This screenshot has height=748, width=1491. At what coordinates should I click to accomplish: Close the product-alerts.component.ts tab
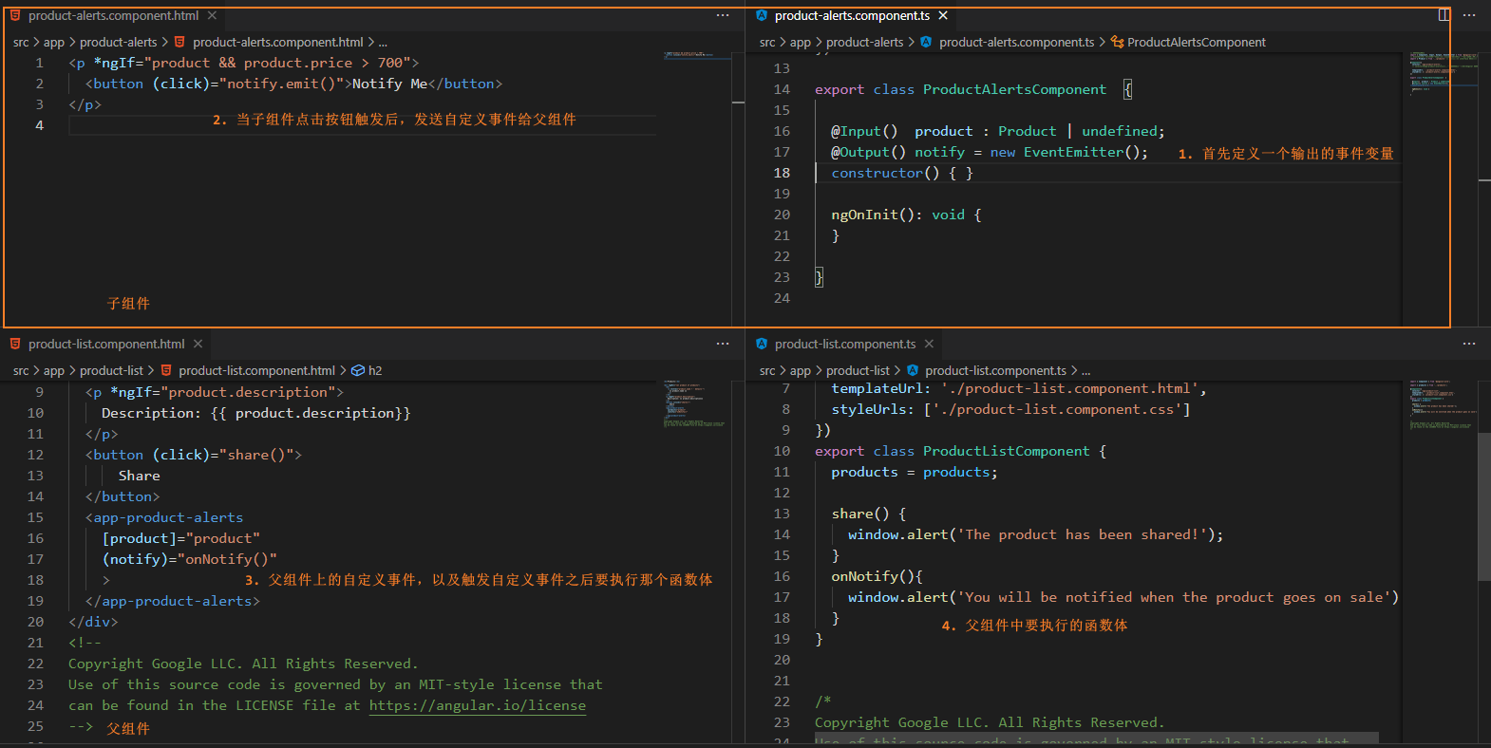tap(943, 16)
